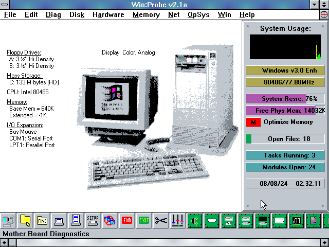This screenshot has height=247, width=329.
Task: Click the 'CPU: Intel 80486' text
Action: (28, 92)
